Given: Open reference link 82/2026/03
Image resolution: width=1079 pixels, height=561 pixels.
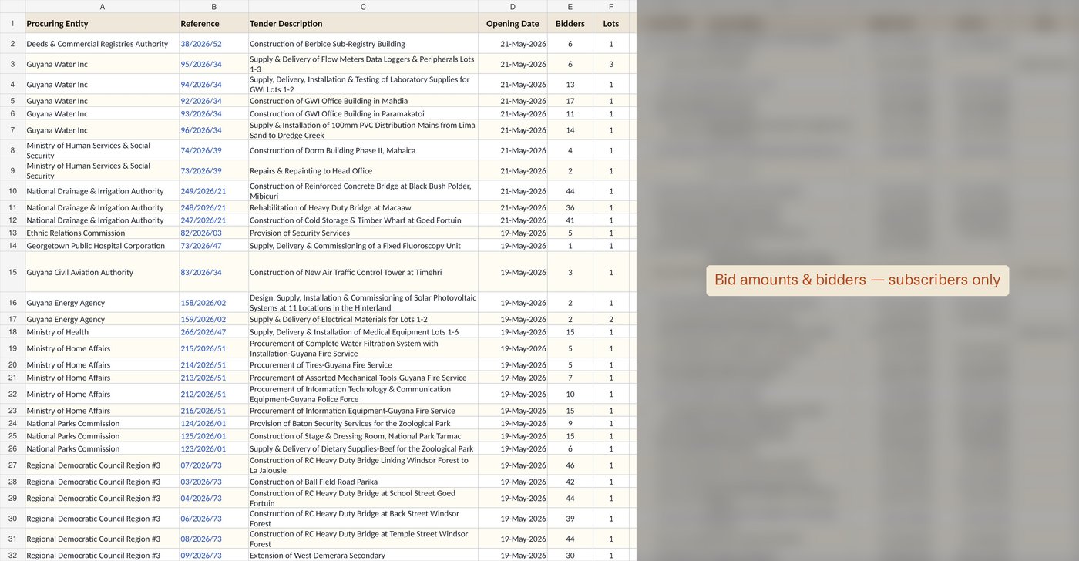Looking at the screenshot, I should (200, 233).
